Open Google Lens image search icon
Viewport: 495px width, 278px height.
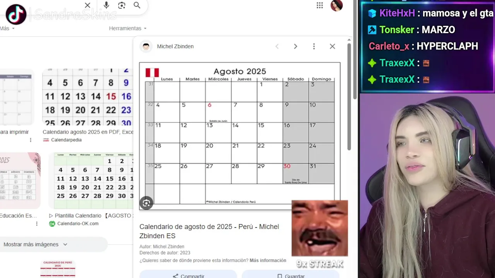(122, 5)
